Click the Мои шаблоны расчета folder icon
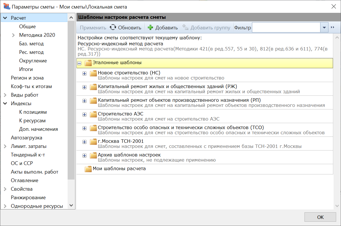The width and height of the screenshot is (341, 226). coord(88,169)
